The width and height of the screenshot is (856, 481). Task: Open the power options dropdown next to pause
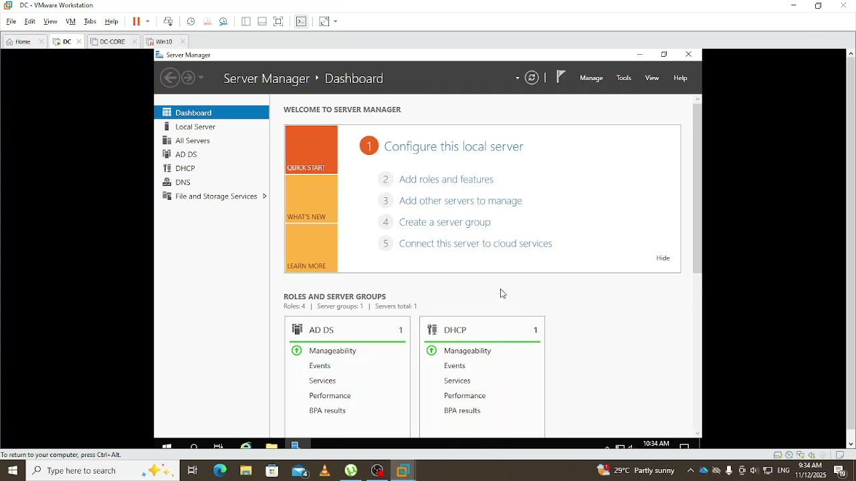148,21
